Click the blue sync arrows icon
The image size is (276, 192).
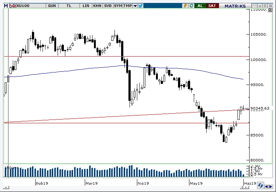(x=260, y=186)
